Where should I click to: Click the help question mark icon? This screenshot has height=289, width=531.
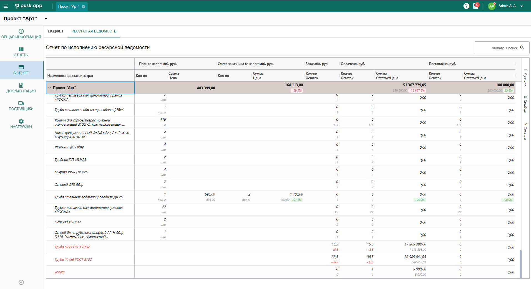(x=466, y=6)
